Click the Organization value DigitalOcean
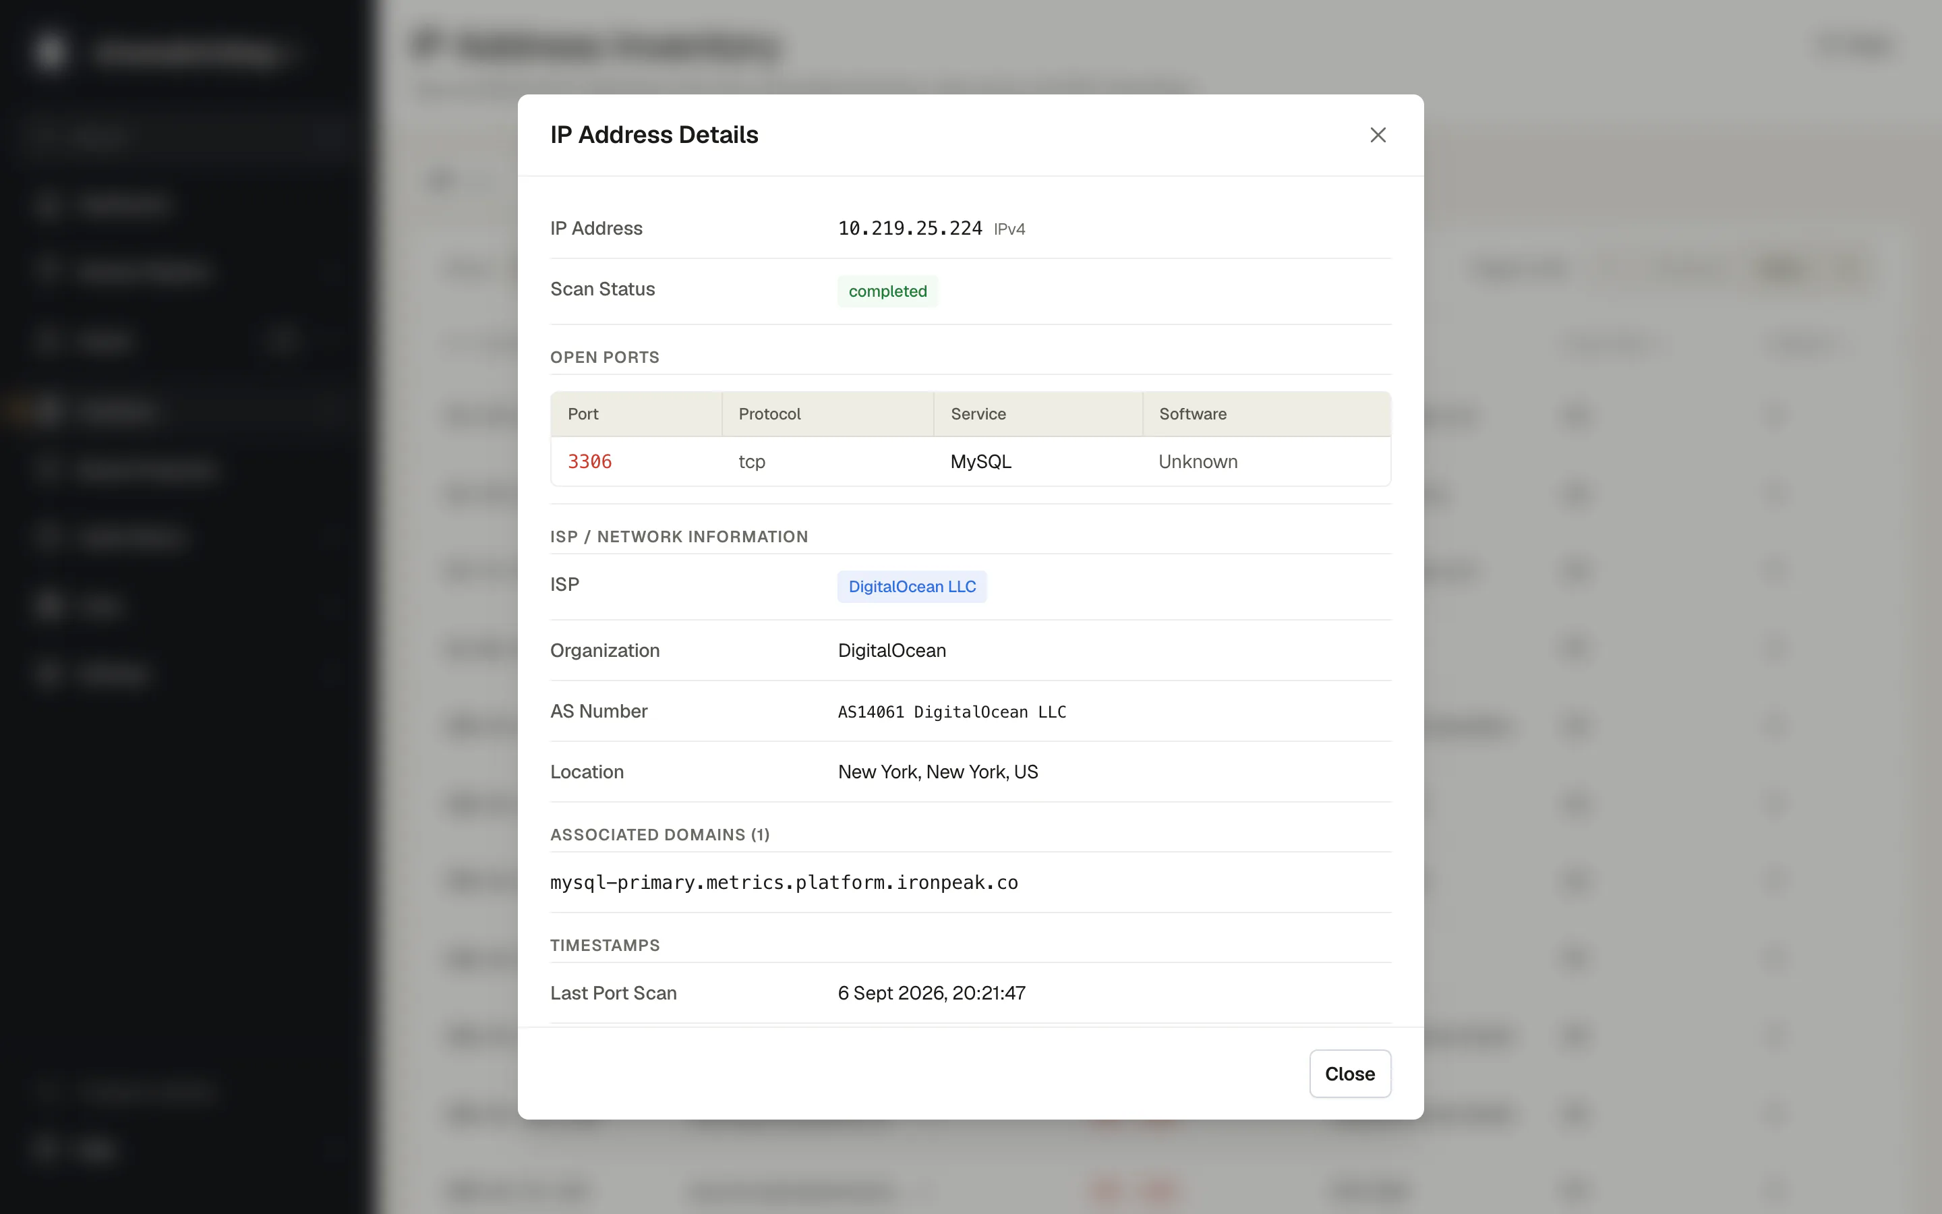Viewport: 1942px width, 1214px height. 891,650
